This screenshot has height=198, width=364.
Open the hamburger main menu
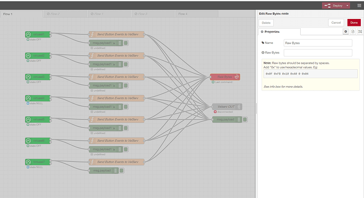pos(359,6)
